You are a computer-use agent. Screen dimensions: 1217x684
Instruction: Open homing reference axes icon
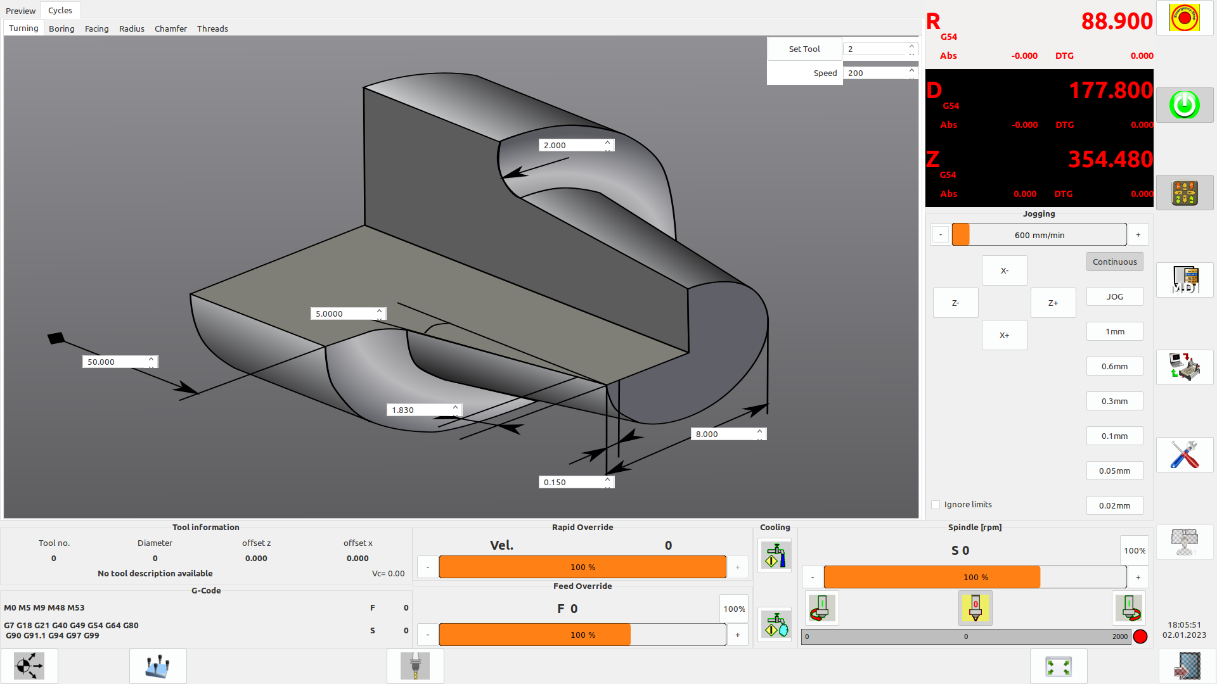pyautogui.click(x=29, y=666)
